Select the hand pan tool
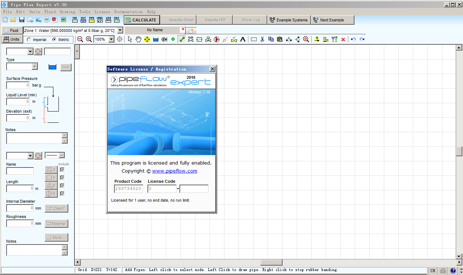Screen dimensions: 463x275 (x=138, y=39)
